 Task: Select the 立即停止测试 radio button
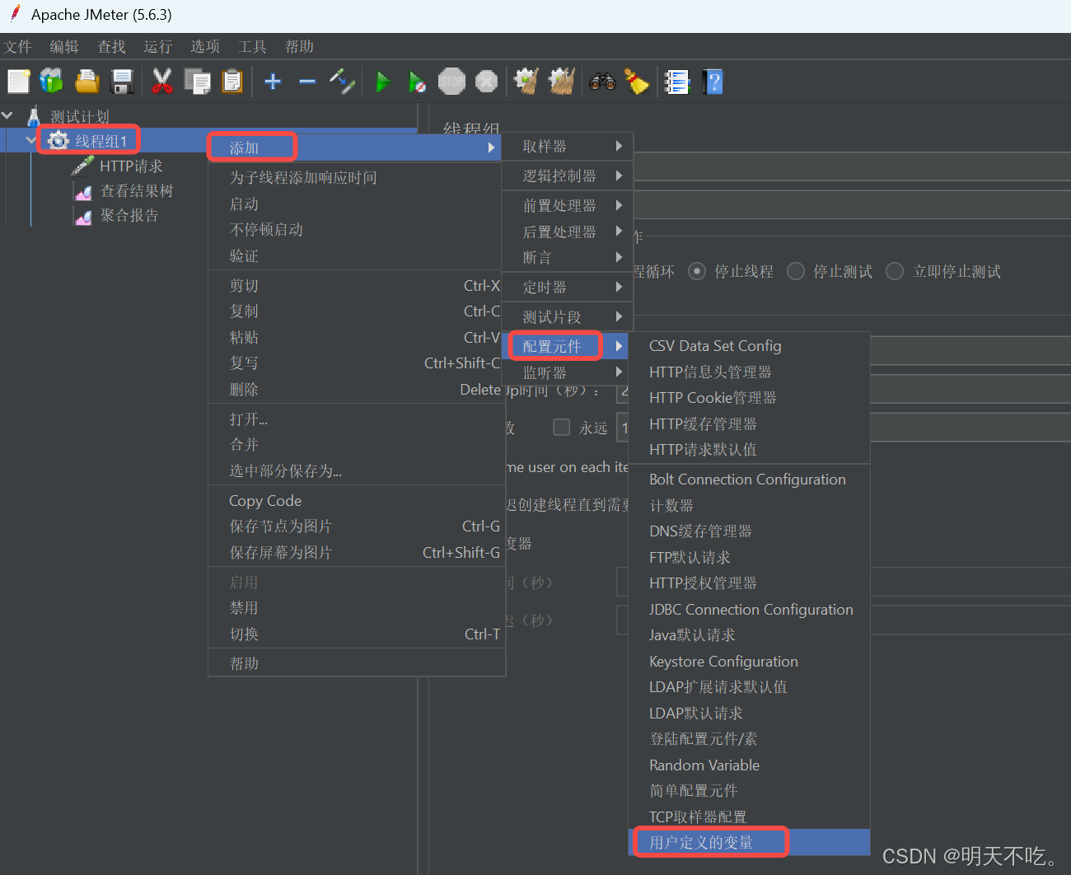(x=895, y=271)
